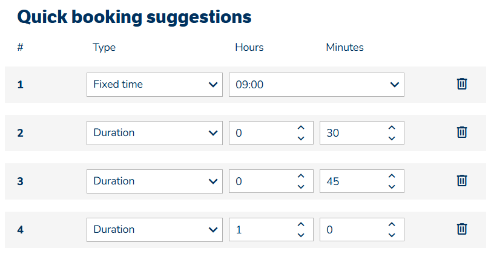This screenshot has height=254, width=491.
Task: Click the Minutes field showing 30
Action: tap(351, 133)
